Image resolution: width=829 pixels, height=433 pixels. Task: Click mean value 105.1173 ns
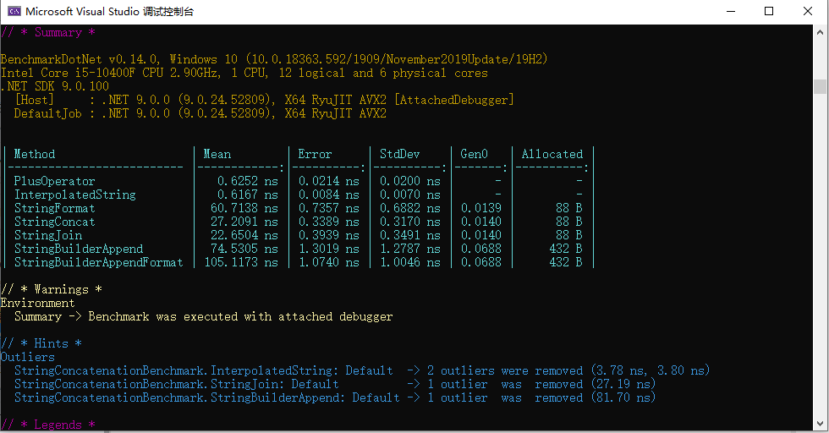pos(241,262)
